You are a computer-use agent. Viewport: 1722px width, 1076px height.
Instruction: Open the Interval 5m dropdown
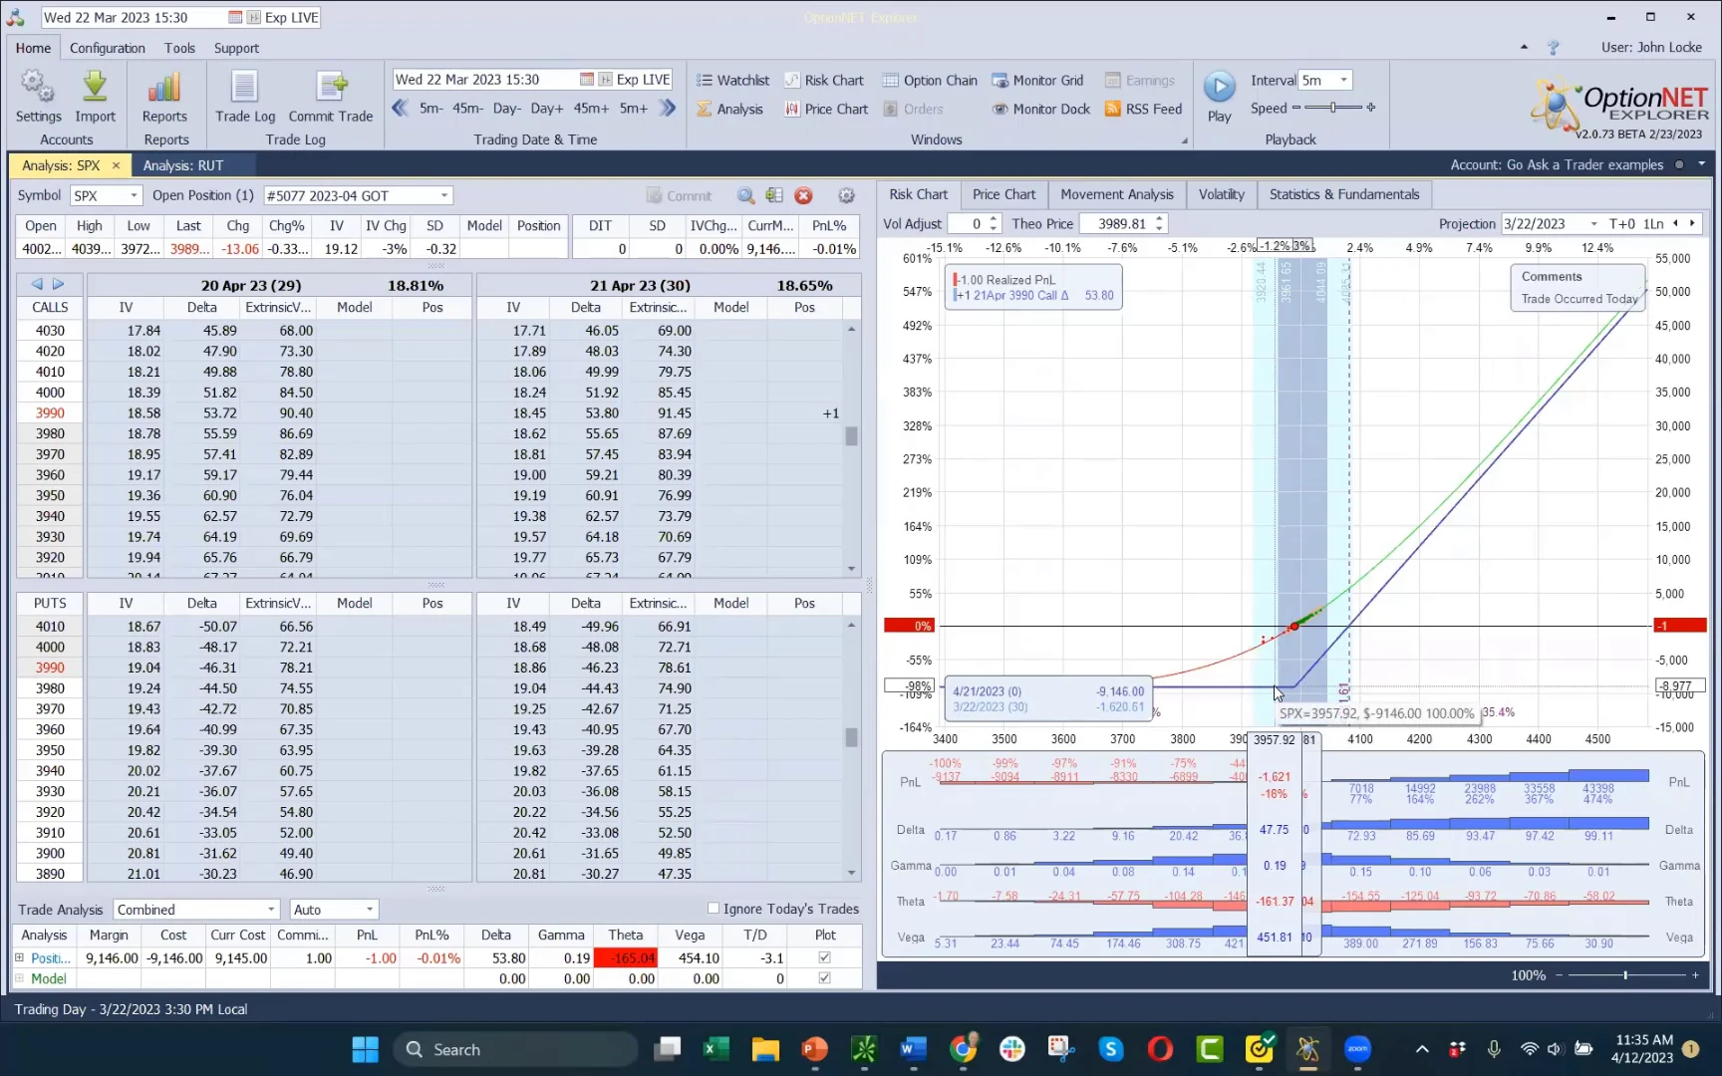pos(1344,80)
